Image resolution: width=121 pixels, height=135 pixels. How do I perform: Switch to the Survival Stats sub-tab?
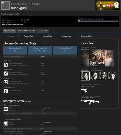click(x=66, y=36)
